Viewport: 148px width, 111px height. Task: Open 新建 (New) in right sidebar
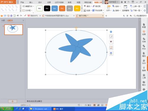pyautogui.click(x=144, y=26)
